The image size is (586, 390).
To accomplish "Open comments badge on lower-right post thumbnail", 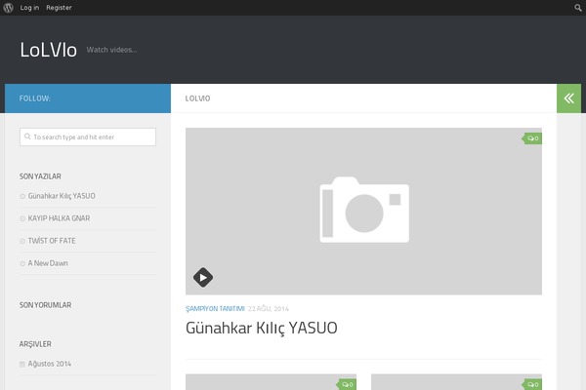I will point(532,384).
